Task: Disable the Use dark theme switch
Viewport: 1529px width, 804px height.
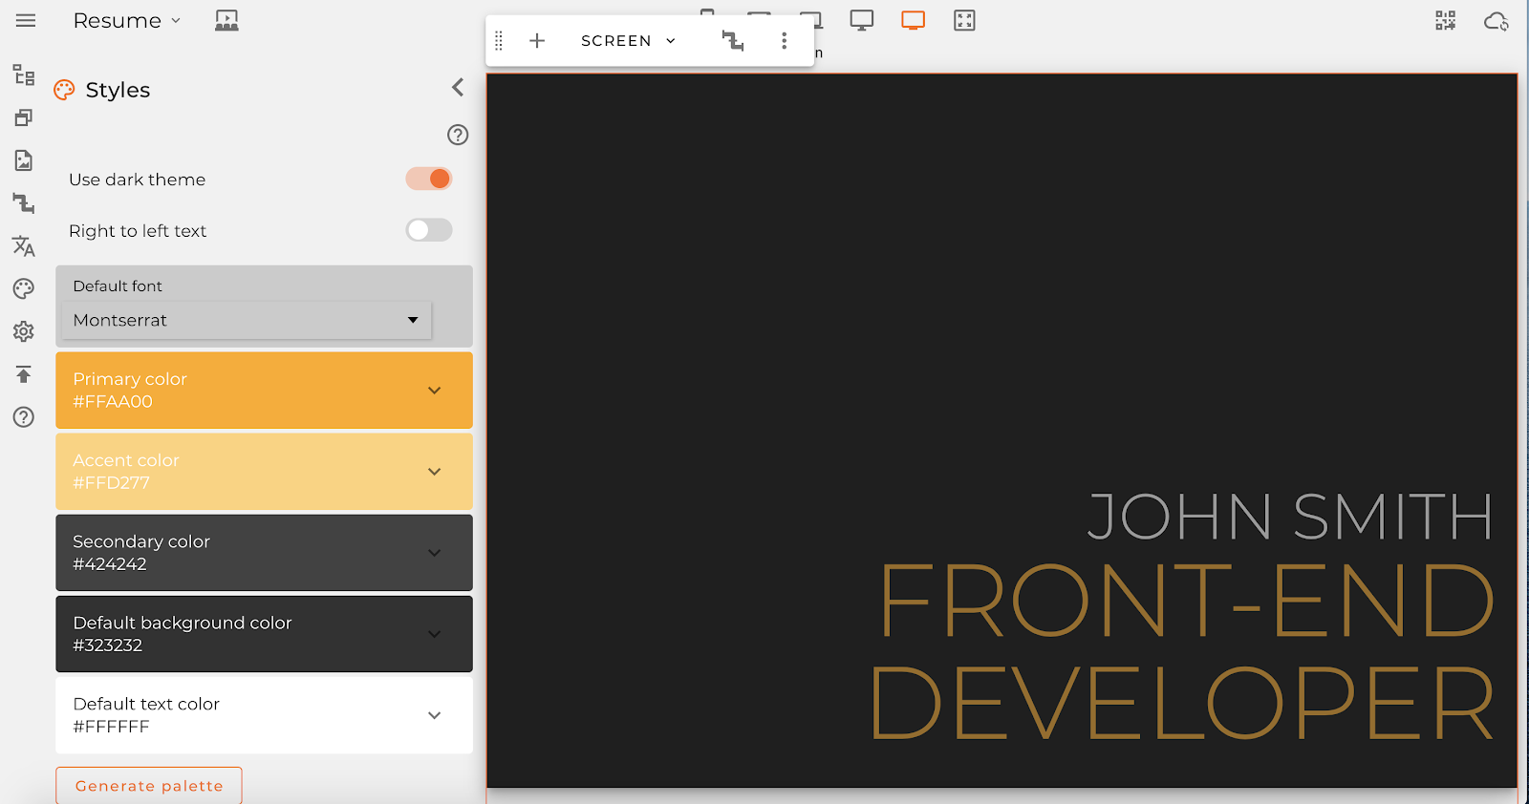Action: coord(429,179)
